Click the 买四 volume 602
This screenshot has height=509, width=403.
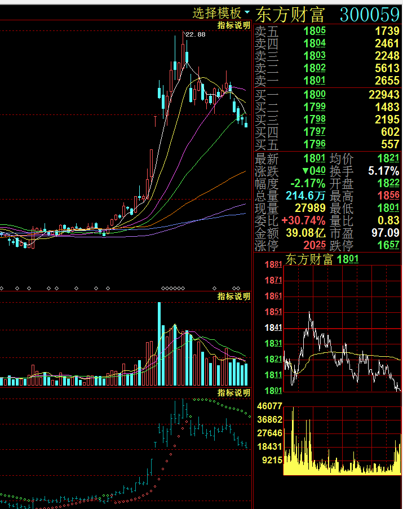pos(391,132)
